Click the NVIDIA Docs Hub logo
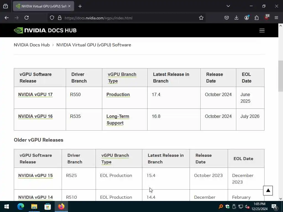The image size is (283, 212). point(45,30)
